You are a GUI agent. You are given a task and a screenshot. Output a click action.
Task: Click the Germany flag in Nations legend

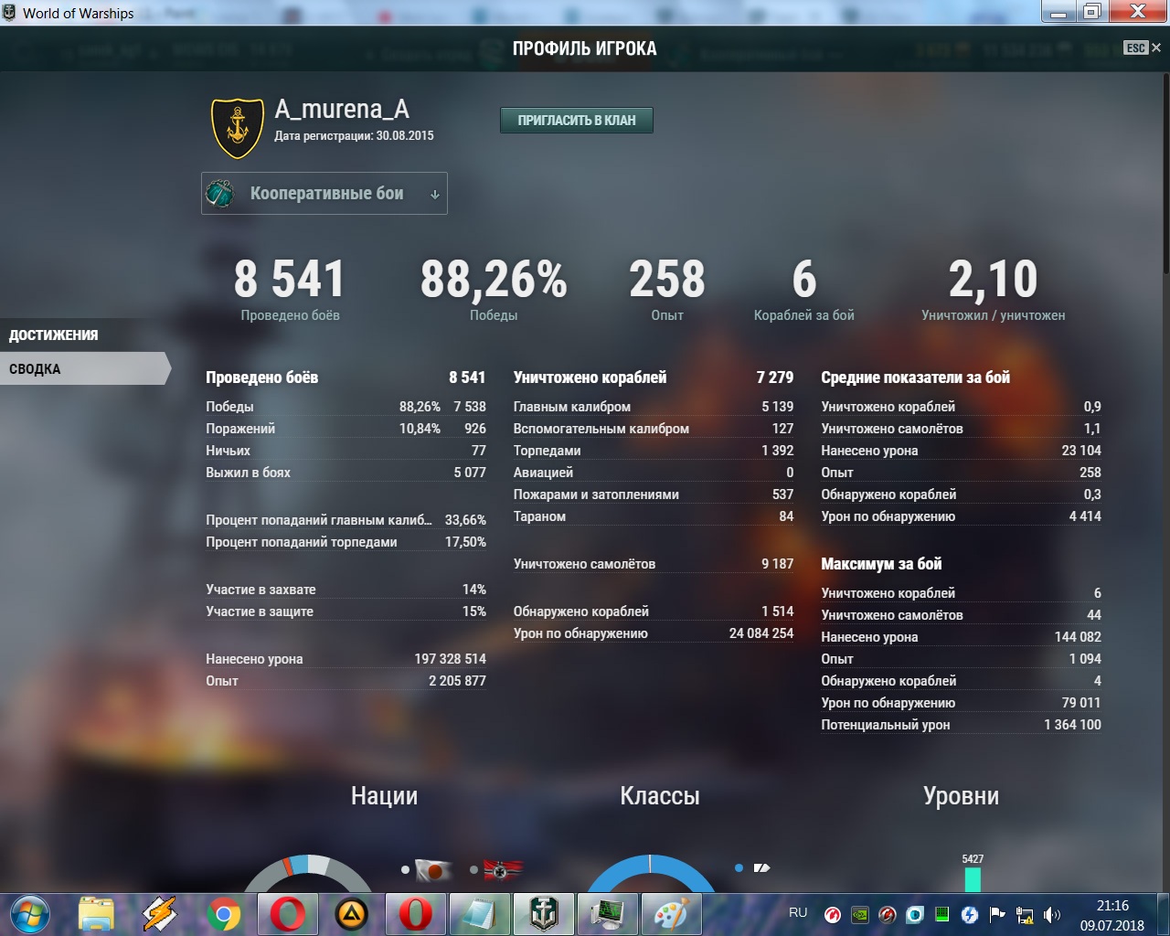click(x=503, y=870)
